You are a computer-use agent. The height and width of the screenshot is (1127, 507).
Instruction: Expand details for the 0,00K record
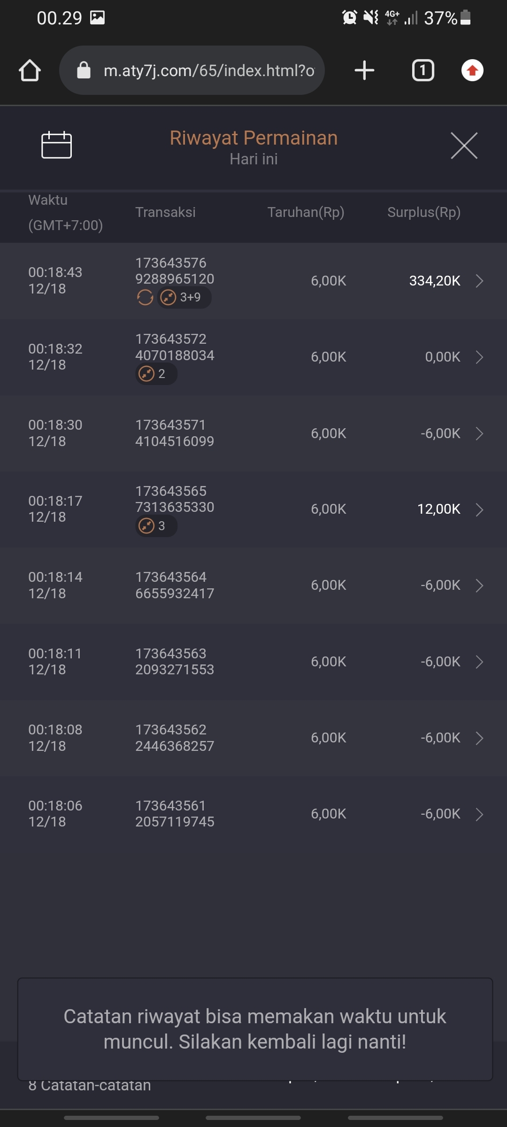point(479,357)
